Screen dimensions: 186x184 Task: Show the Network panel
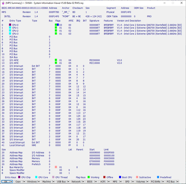click(76, 182)
